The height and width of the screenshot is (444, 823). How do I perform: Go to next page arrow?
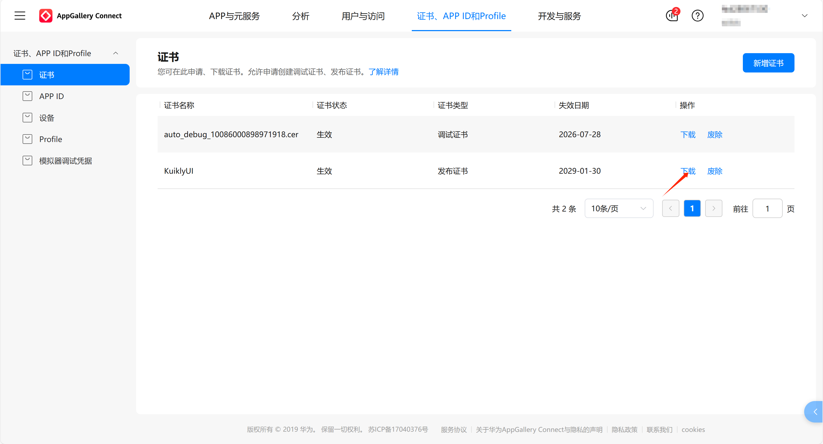coord(714,208)
